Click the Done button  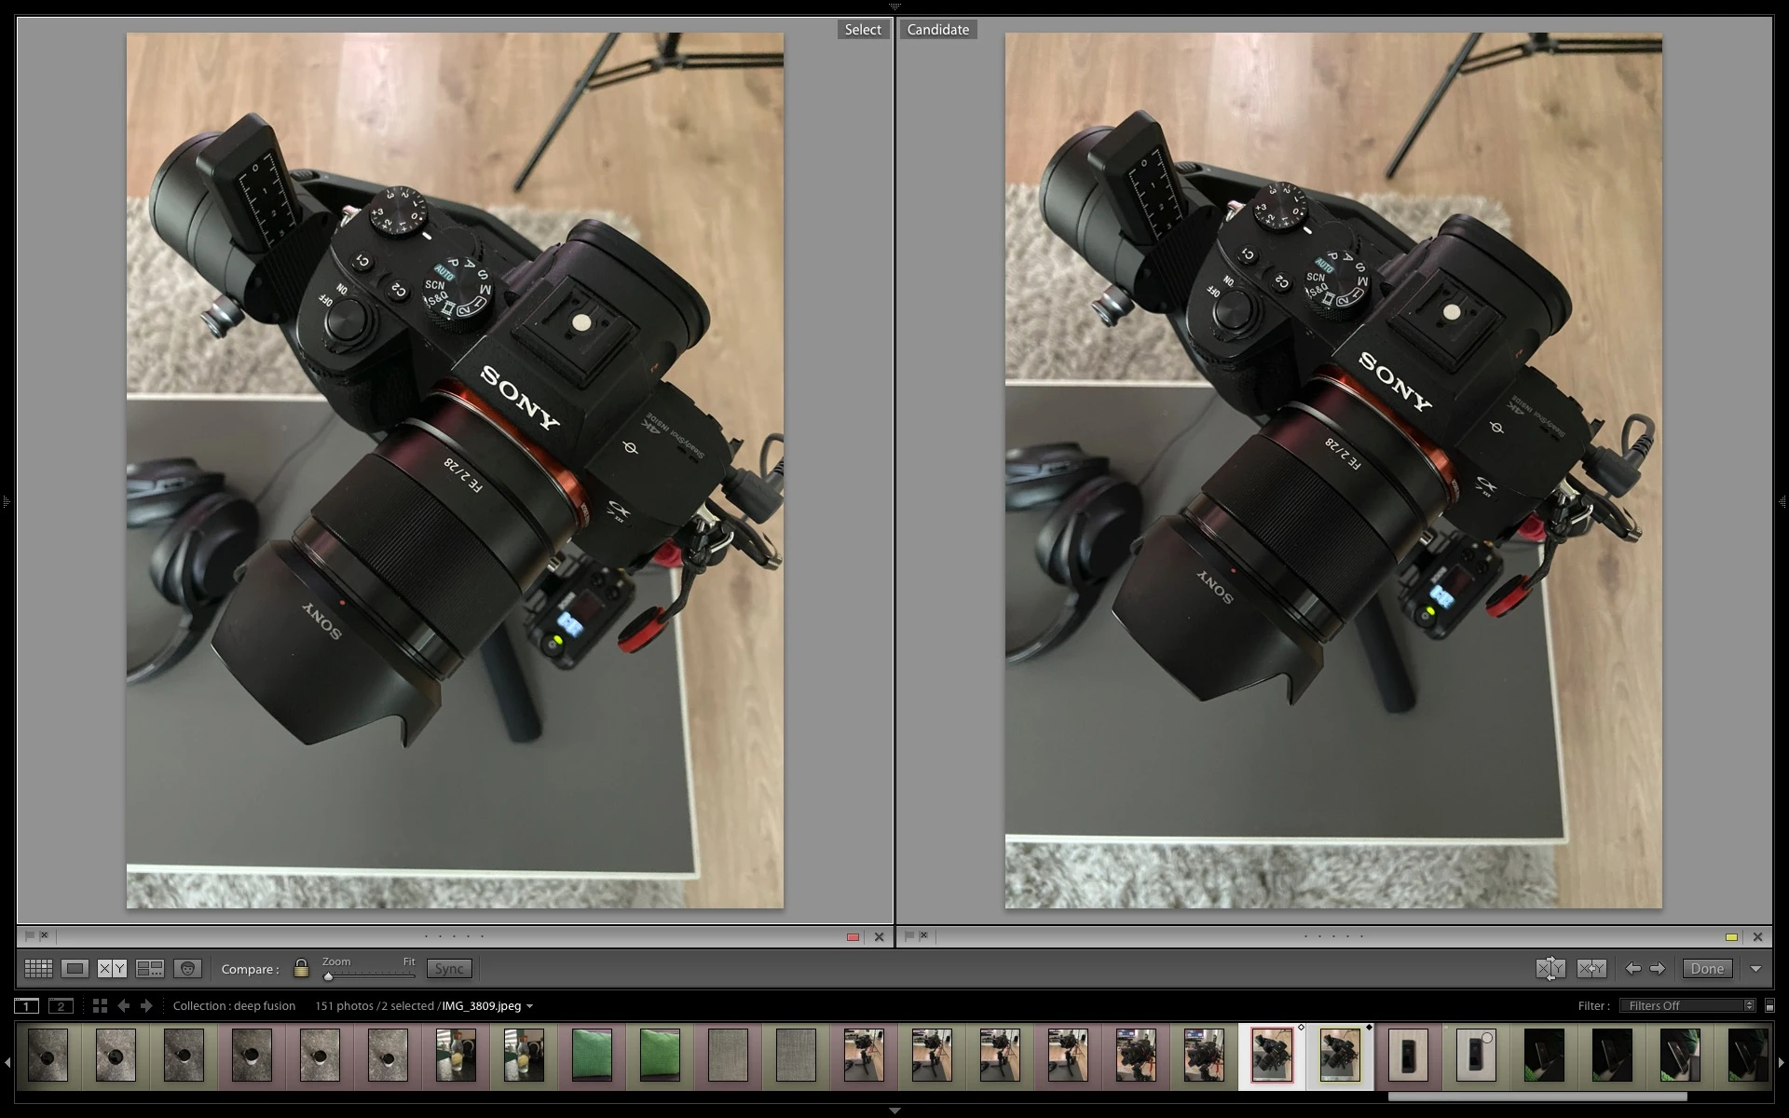coord(1707,969)
